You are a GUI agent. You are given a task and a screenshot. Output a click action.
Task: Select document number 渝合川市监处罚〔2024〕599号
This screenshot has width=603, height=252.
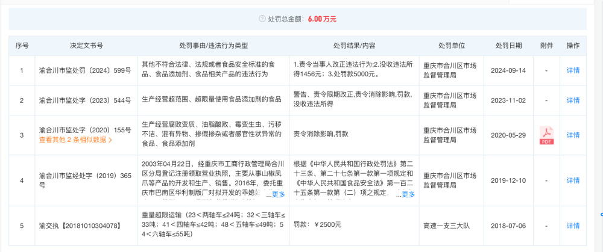click(84, 70)
